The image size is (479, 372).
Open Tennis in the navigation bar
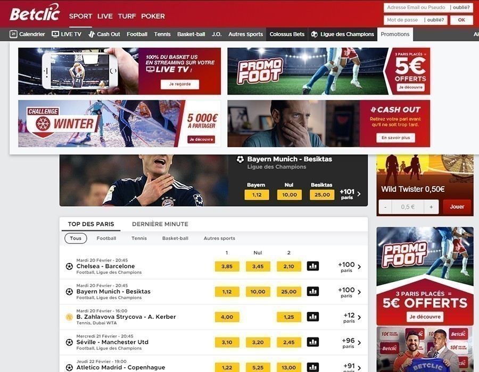click(x=162, y=34)
